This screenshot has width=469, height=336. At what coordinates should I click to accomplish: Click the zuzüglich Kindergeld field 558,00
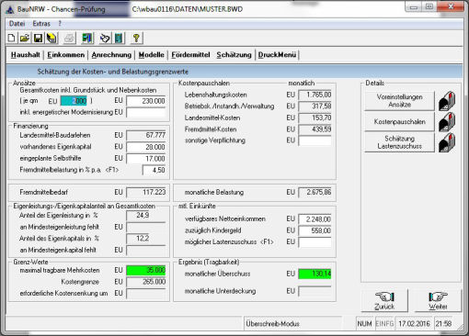[315, 230]
